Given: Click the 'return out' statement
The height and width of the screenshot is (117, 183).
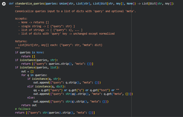Looking at the screenshot, I should (x=29, y=105).
